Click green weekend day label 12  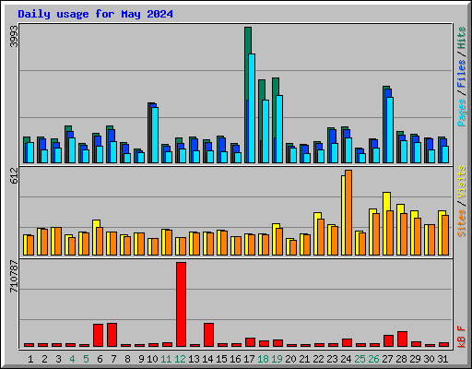tap(180, 359)
